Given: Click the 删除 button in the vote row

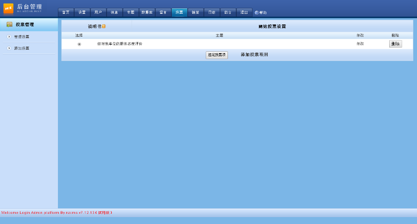Looking at the screenshot, I should point(396,44).
